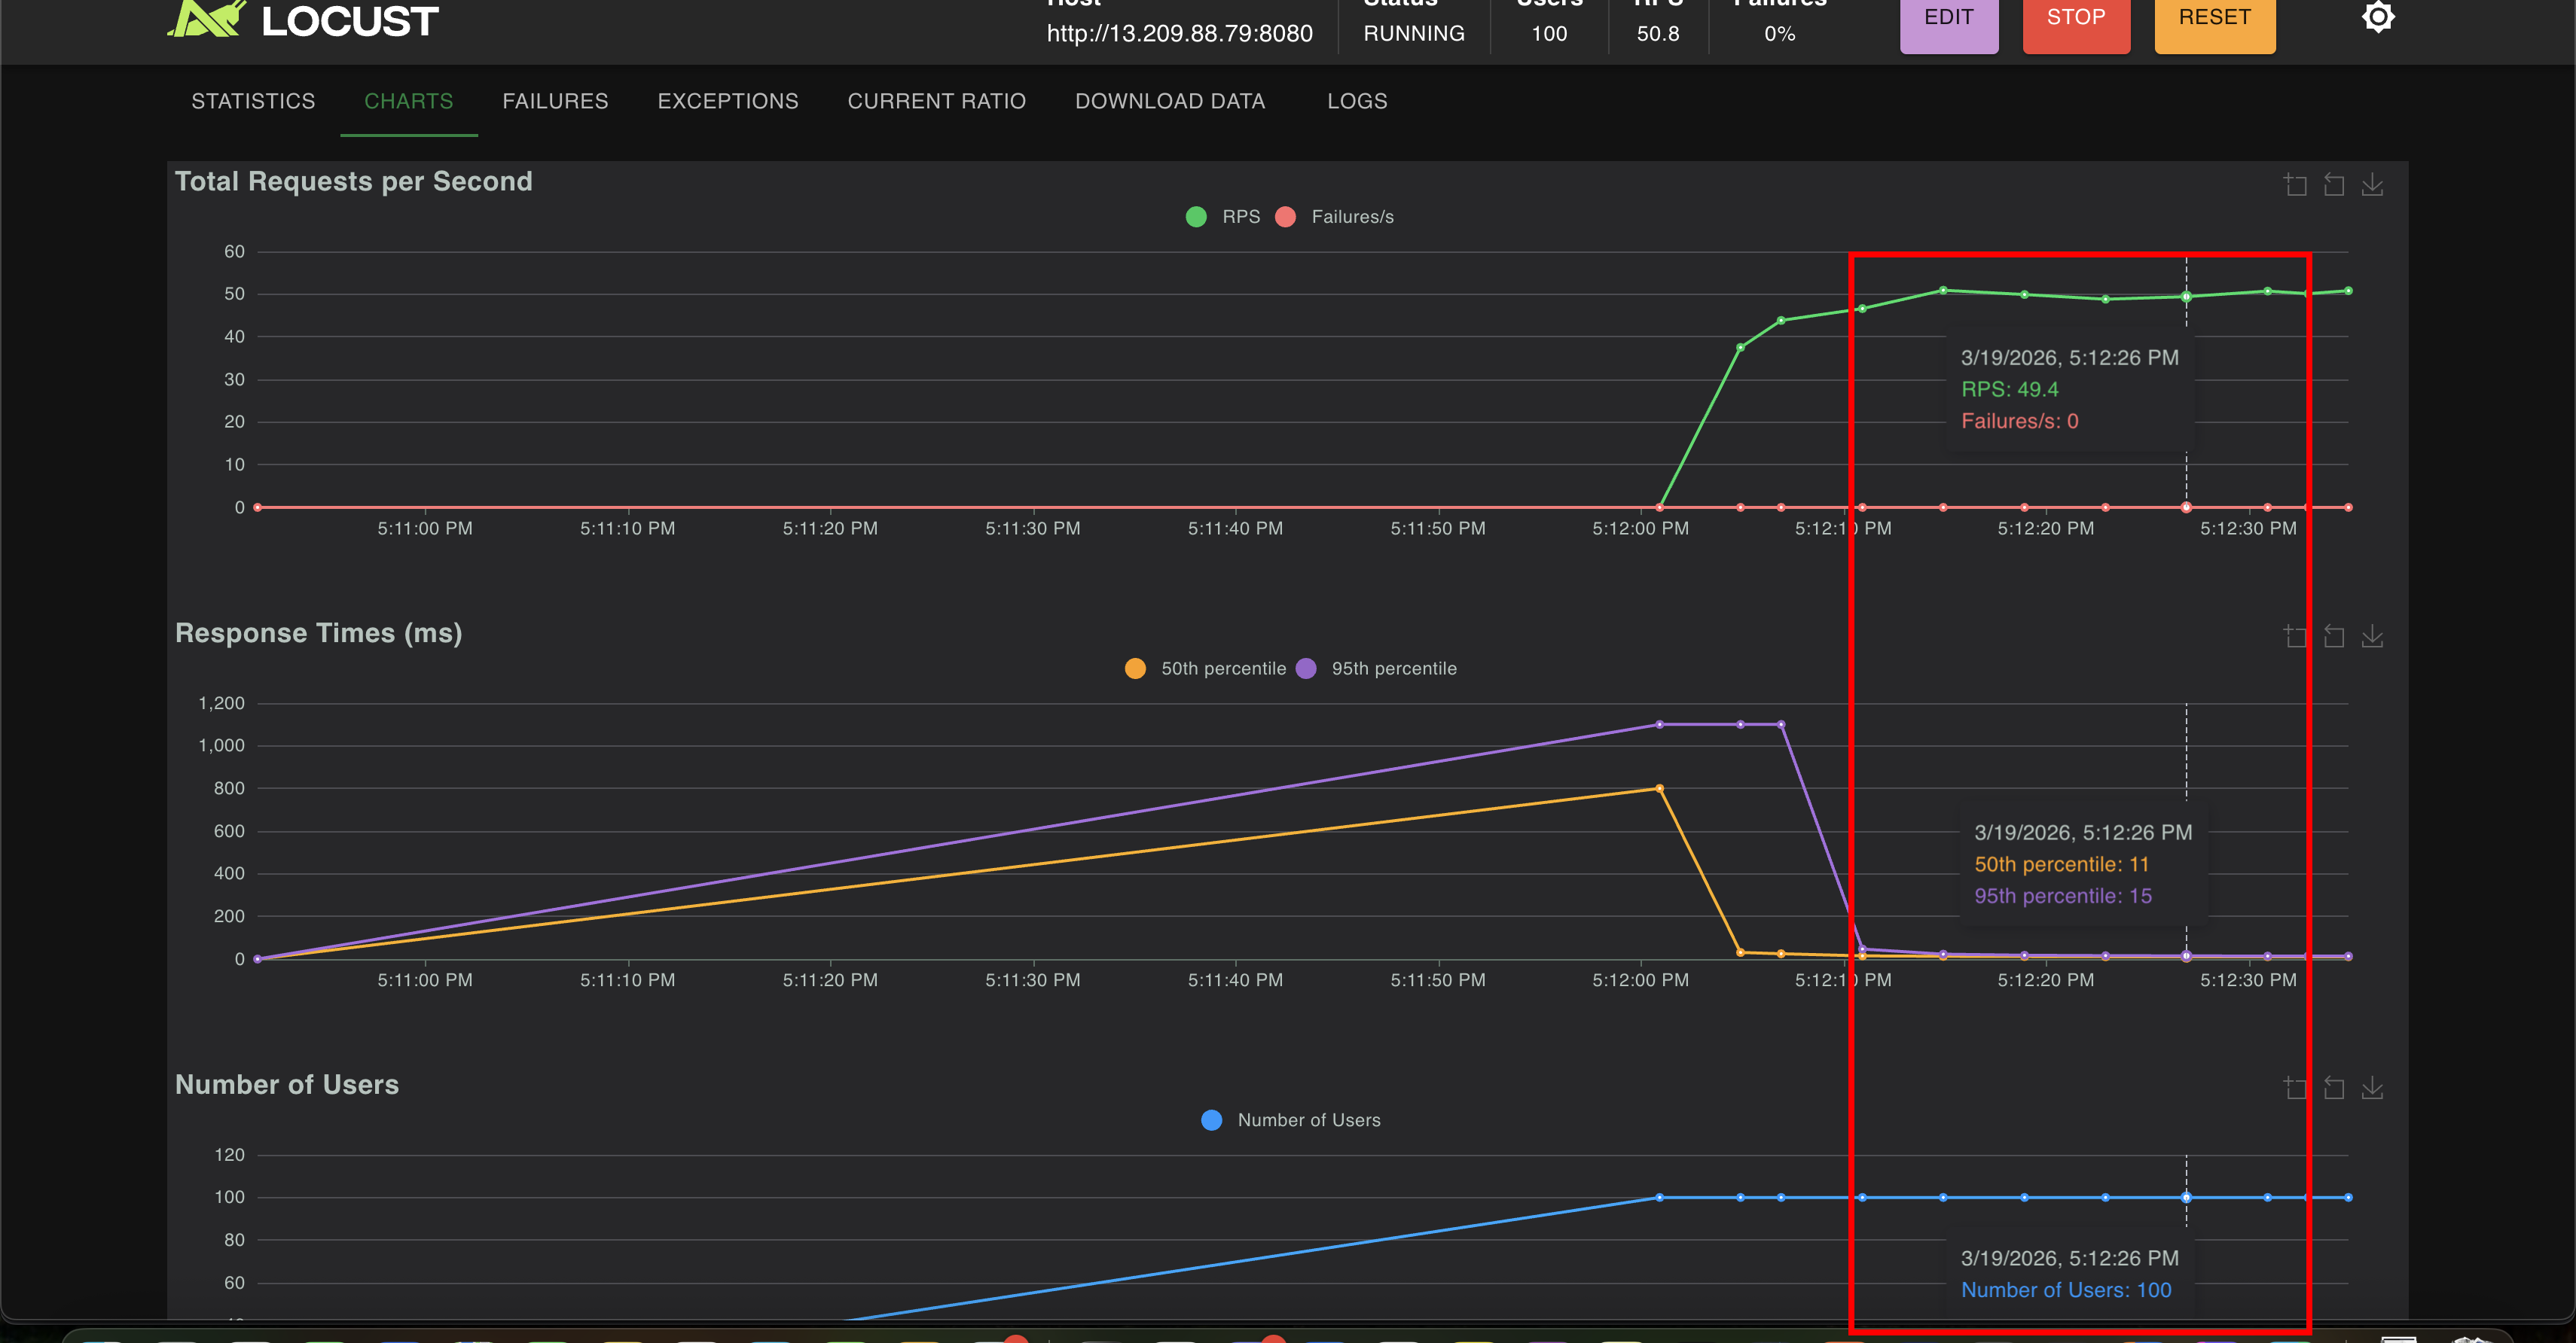Click the header RPS value 50.8
The image size is (2576, 1343).
(x=1658, y=34)
